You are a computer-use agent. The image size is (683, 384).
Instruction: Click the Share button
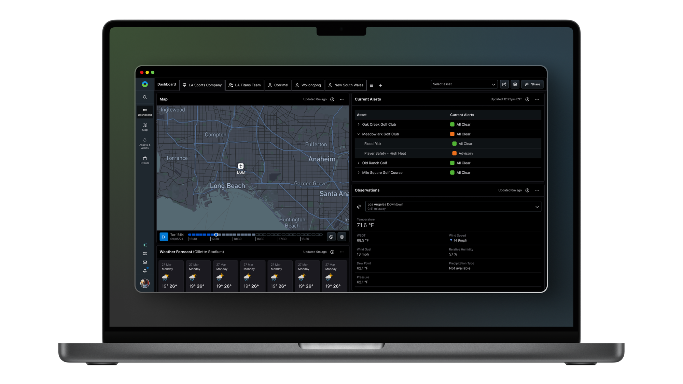point(532,84)
